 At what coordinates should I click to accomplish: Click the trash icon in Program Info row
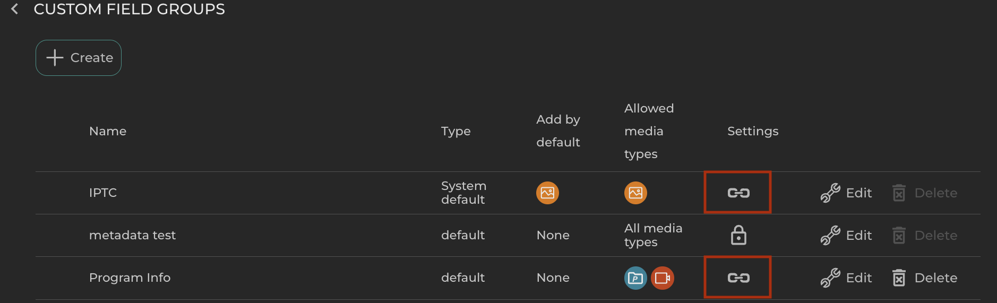tap(899, 278)
